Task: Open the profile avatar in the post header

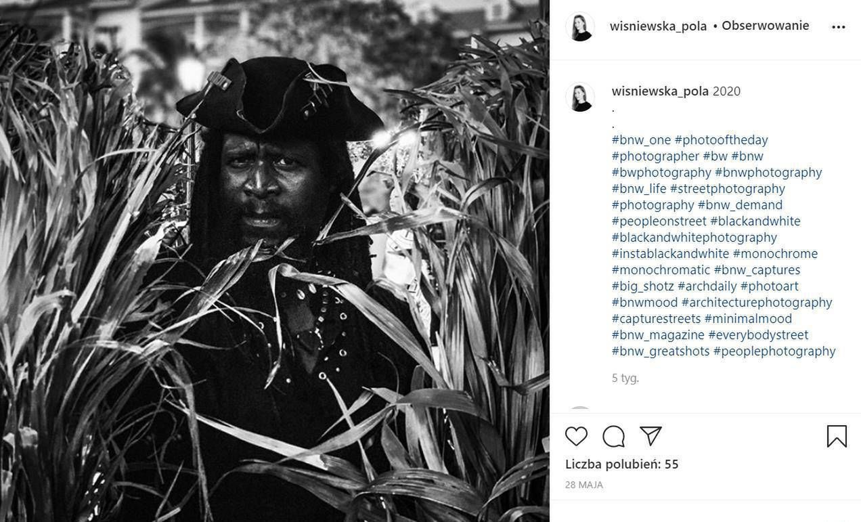Action: (x=580, y=26)
